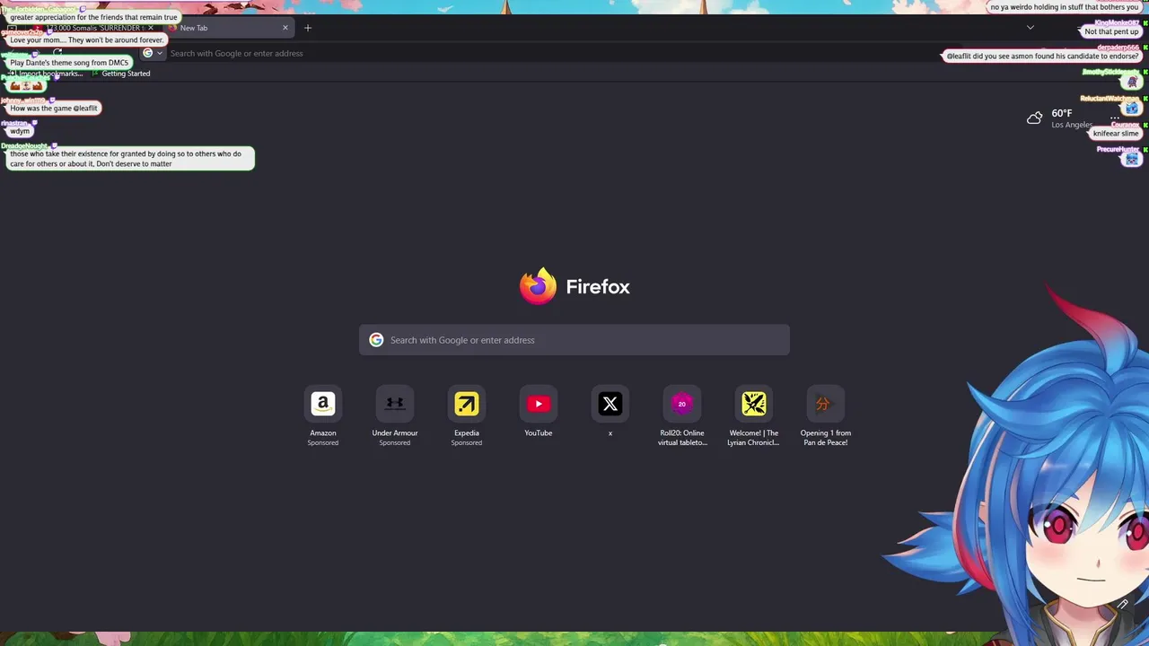Image resolution: width=1149 pixels, height=646 pixels.
Task: Click the Los Angeles weather location
Action: tap(1072, 125)
